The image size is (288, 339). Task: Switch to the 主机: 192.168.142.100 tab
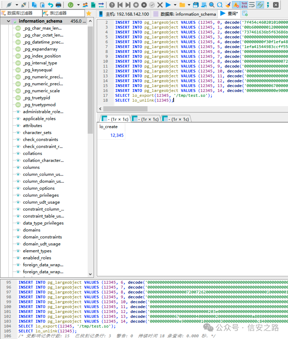tap(124, 14)
